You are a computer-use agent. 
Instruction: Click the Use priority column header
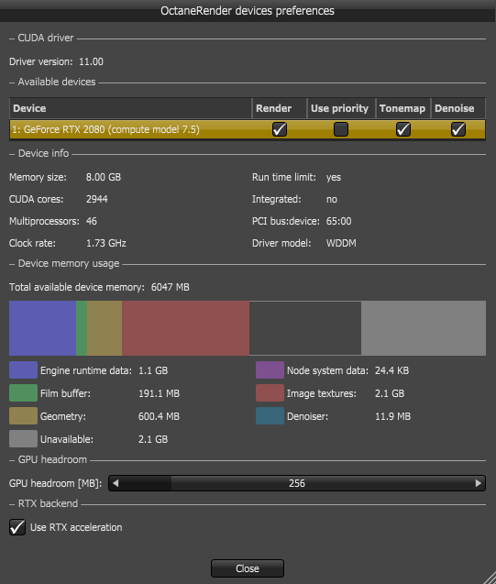pyautogui.click(x=341, y=108)
